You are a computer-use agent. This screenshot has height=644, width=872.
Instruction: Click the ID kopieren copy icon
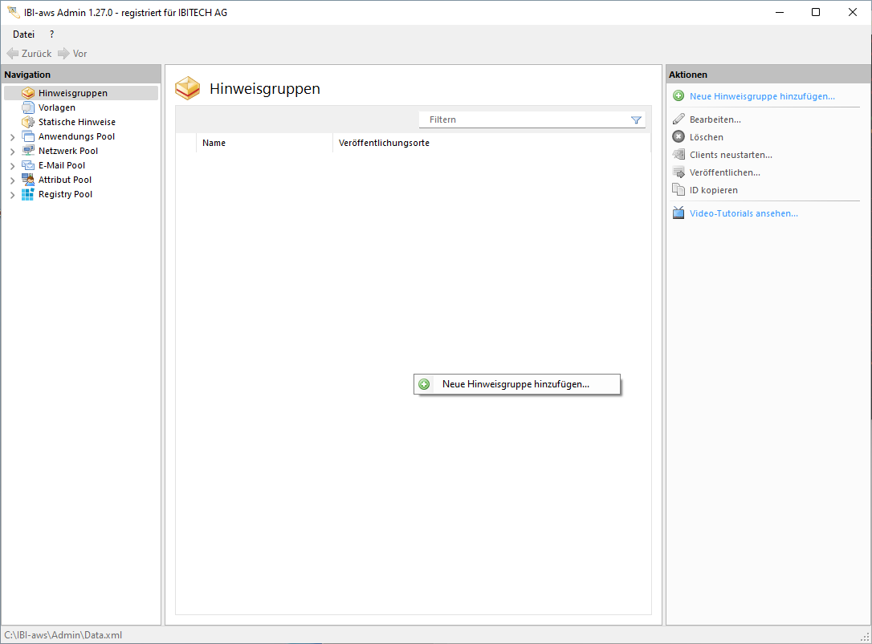(x=678, y=190)
